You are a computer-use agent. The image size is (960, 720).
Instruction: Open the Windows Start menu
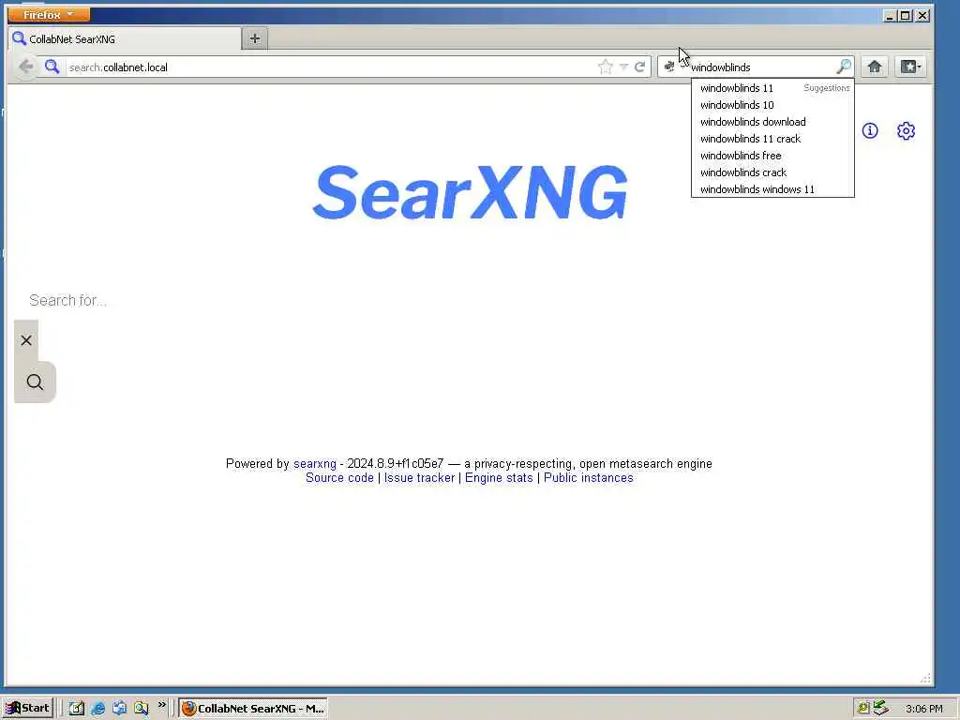coord(28,708)
